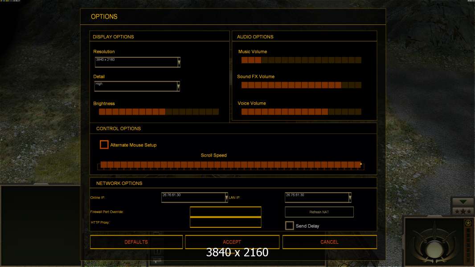Click the star emblem icon above the radar
This screenshot has width=475, height=267.
pos(468,223)
